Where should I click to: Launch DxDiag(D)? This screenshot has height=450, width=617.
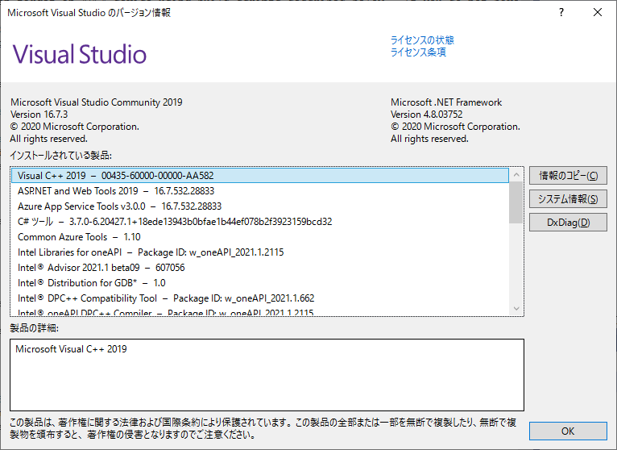tap(568, 223)
